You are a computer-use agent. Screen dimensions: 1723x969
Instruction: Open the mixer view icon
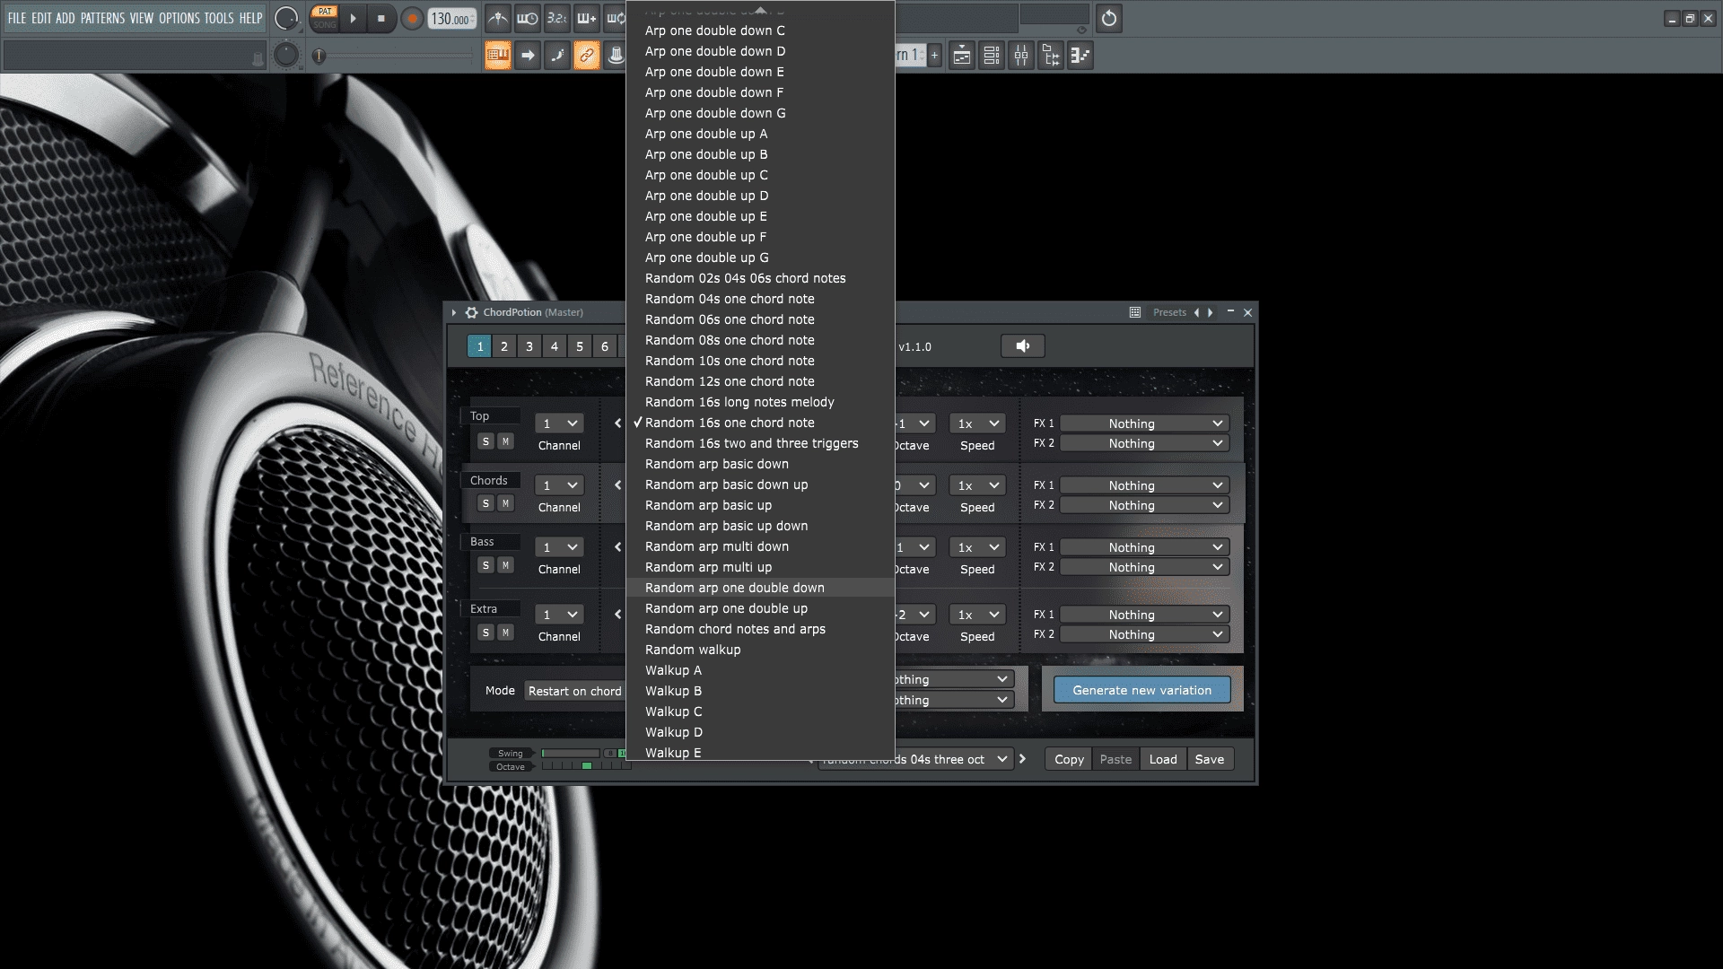pos(1021,56)
